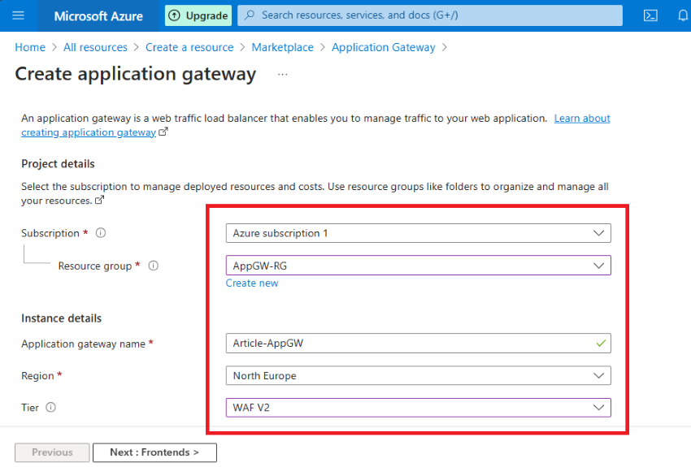
Task: Open notifications bell icon
Action: 683,16
